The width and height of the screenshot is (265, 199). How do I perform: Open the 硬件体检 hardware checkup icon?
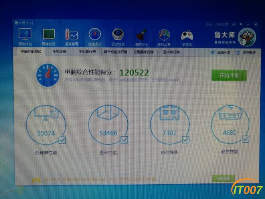click(x=25, y=34)
